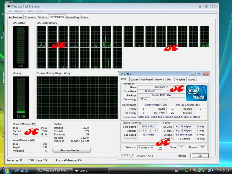This screenshot has height=174, width=232.
Task: Launch Internet Explorer from Quick Launch
Action: [27, 171]
